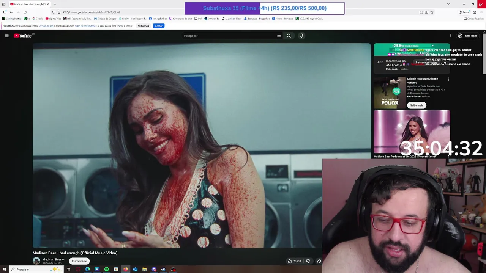Close the Madison Beer browser tab
Image resolution: width=486 pixels, height=273 pixels.
pyautogui.click(x=47, y=4)
